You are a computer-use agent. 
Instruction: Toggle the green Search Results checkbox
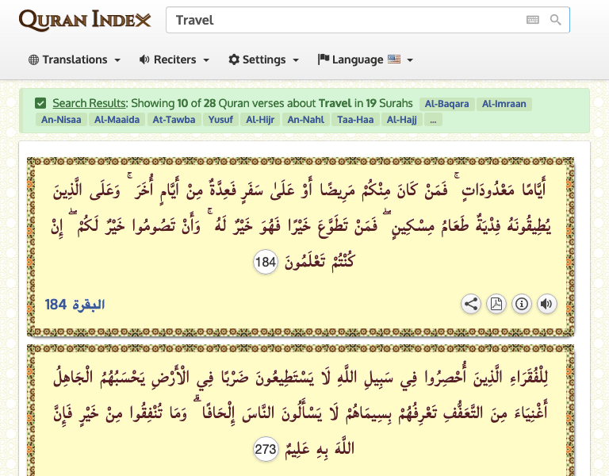(x=40, y=103)
